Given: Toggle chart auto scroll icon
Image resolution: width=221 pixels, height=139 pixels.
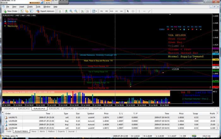Looking at the screenshot, I should coord(82,11).
